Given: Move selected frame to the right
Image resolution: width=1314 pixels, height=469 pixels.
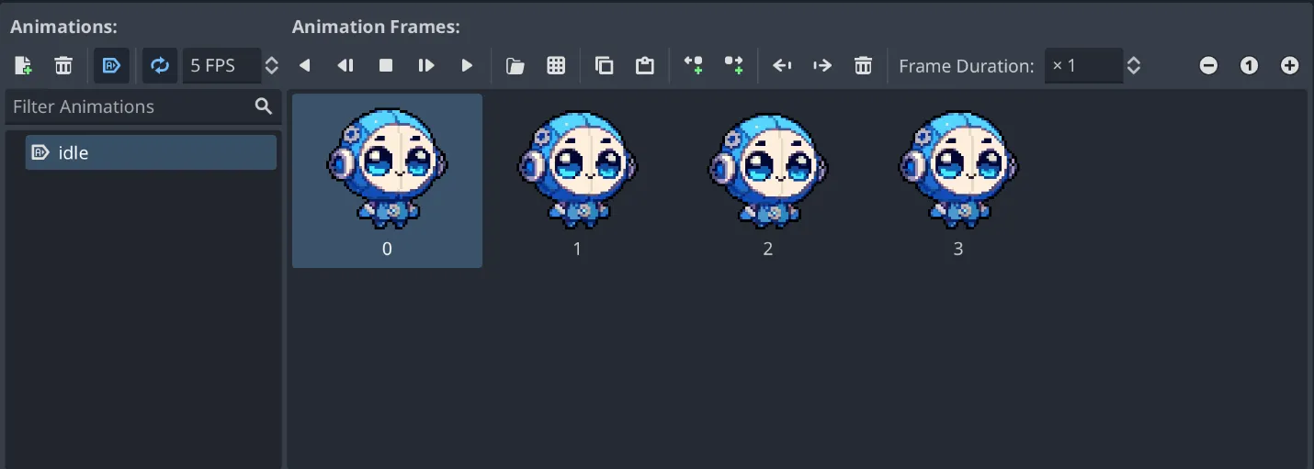Looking at the screenshot, I should click(822, 65).
